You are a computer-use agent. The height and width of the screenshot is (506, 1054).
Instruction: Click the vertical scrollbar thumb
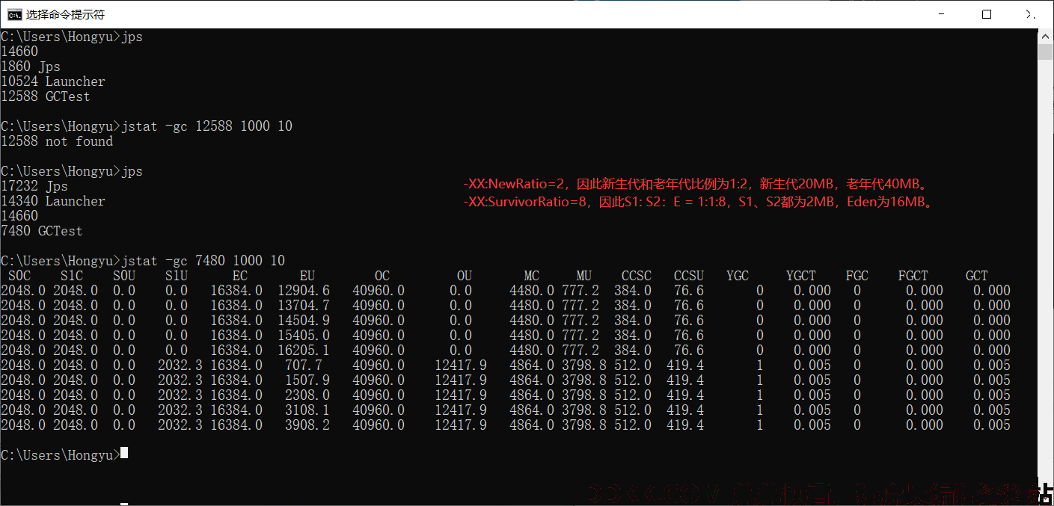click(x=1045, y=52)
